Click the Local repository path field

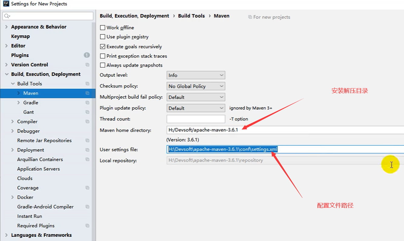pos(285,160)
